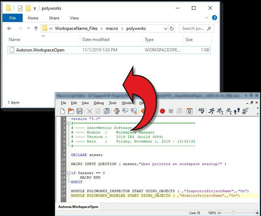Click the macro breadcrumb segment

pos(112,28)
